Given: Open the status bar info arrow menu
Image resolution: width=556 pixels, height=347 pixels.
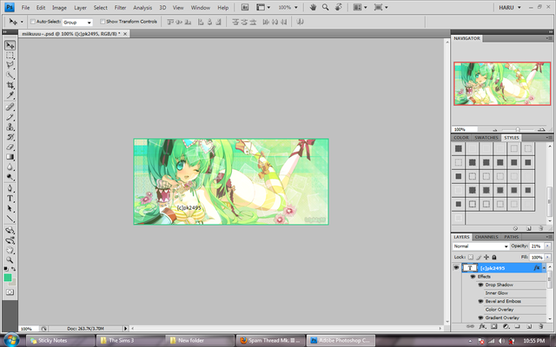Looking at the screenshot, I should click(x=125, y=329).
